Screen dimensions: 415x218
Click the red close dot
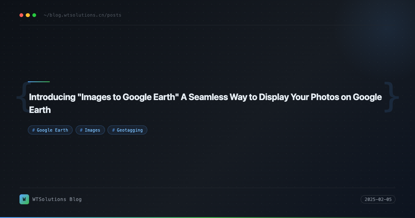point(22,15)
